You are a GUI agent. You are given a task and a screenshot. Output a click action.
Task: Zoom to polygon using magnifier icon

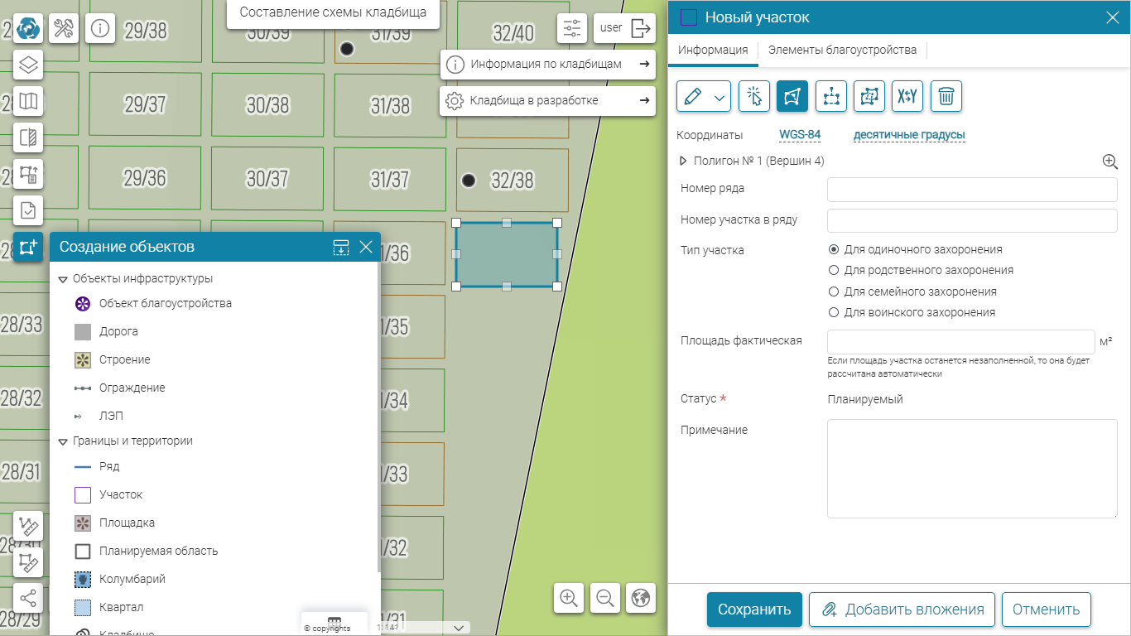pyautogui.click(x=1109, y=161)
